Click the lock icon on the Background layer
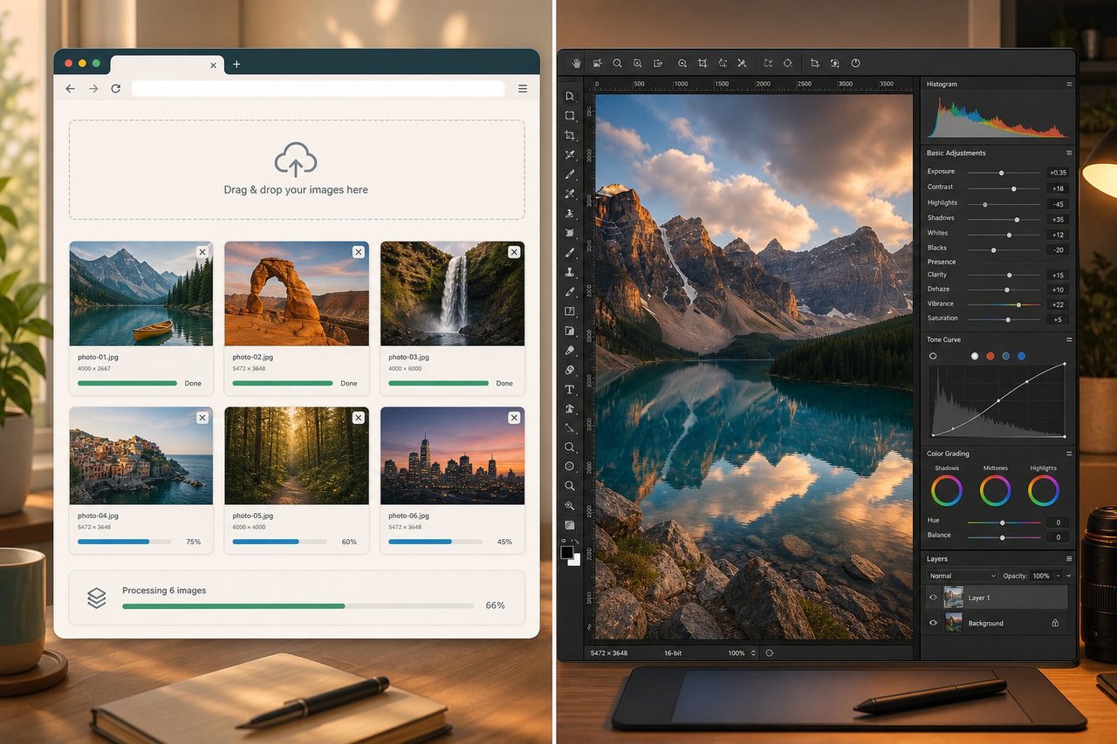1117x744 pixels. pyautogui.click(x=1055, y=623)
